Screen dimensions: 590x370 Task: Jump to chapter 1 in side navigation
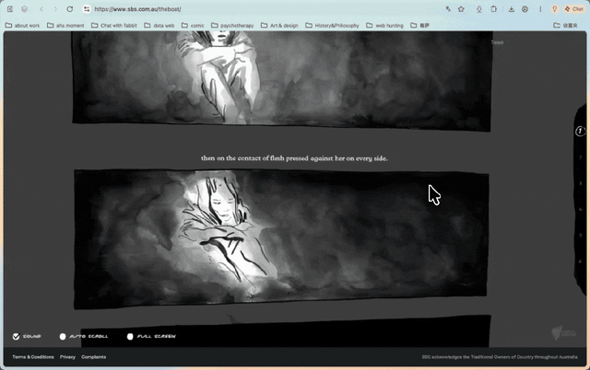coord(580,131)
